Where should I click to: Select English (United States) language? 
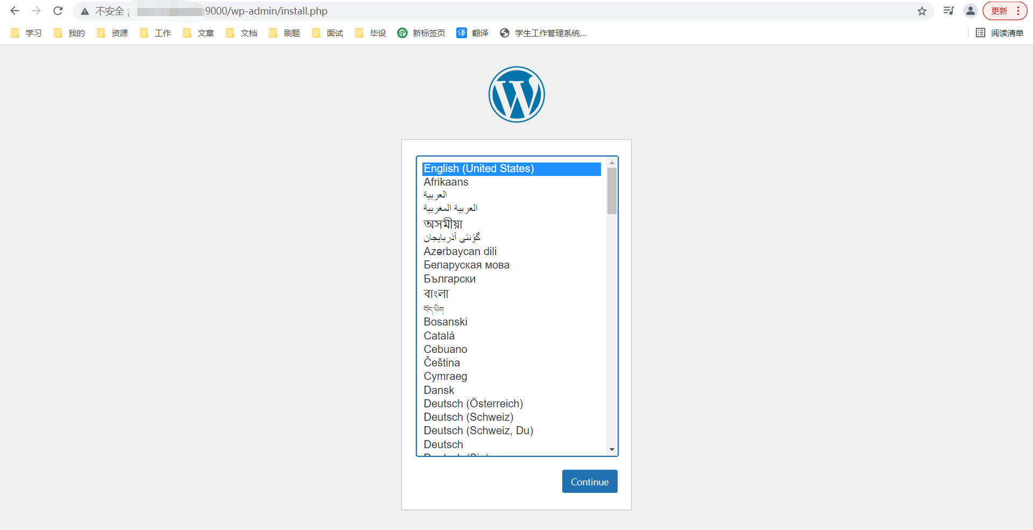coord(479,168)
